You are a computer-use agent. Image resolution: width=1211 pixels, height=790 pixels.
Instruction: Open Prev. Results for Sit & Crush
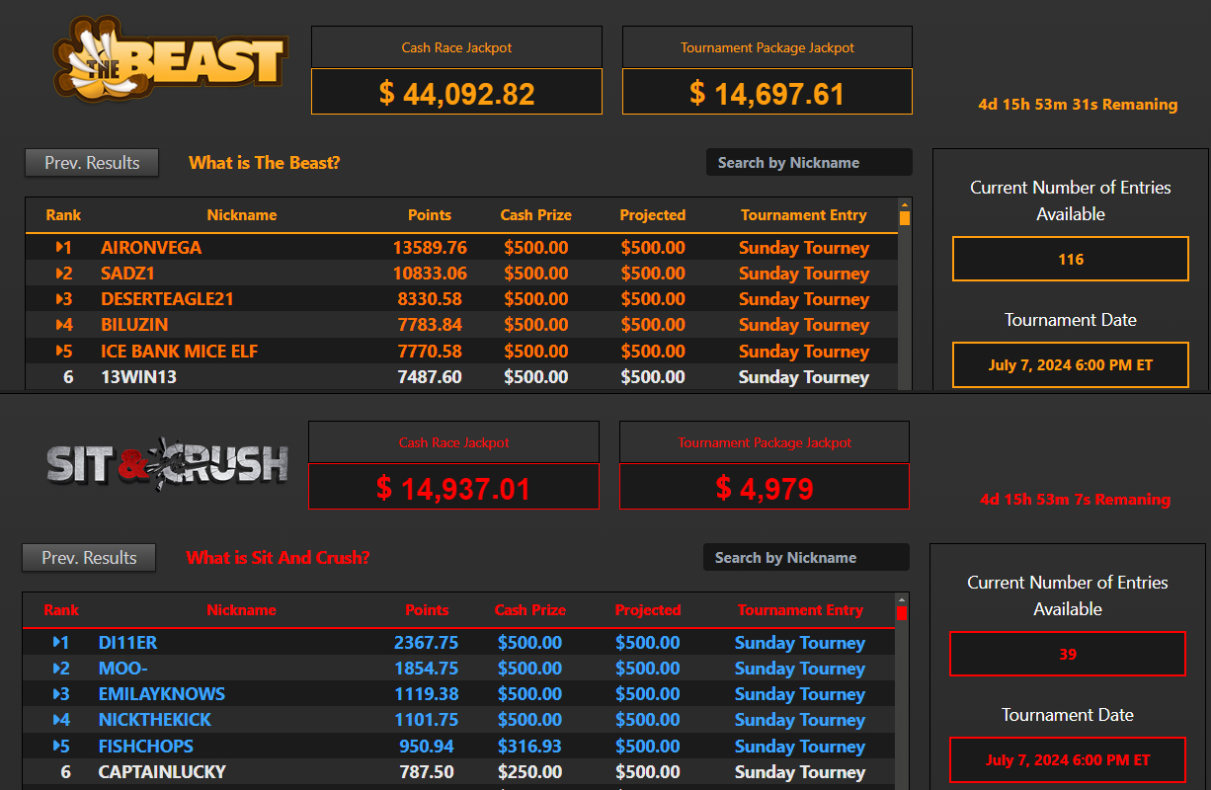(x=89, y=558)
